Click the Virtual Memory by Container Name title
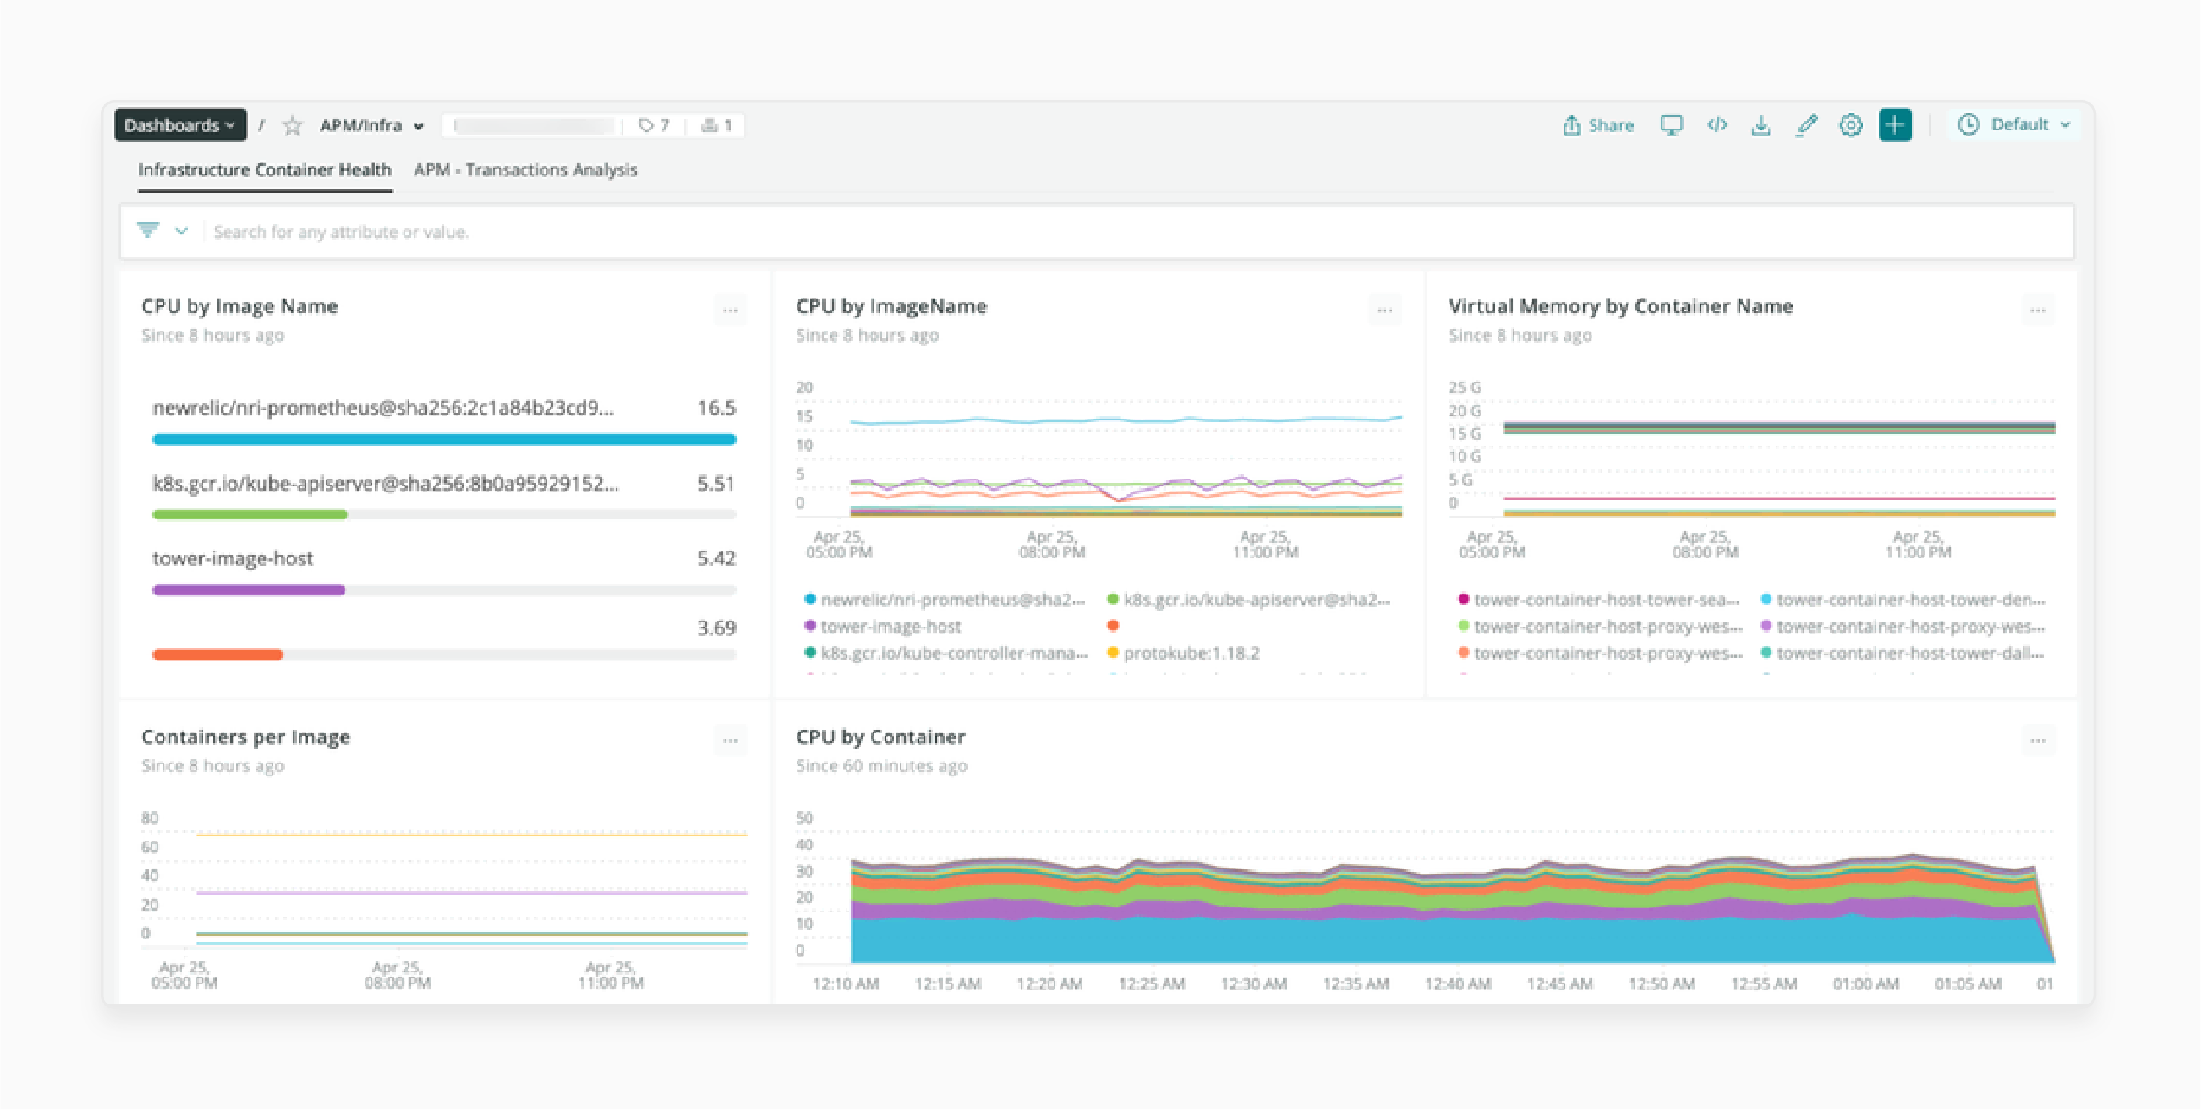This screenshot has height=1110, width=2201. [x=1621, y=306]
